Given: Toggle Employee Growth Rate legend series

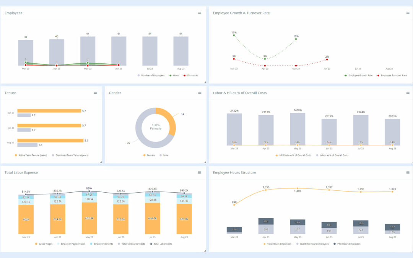Looking at the screenshot, I should pos(358,75).
